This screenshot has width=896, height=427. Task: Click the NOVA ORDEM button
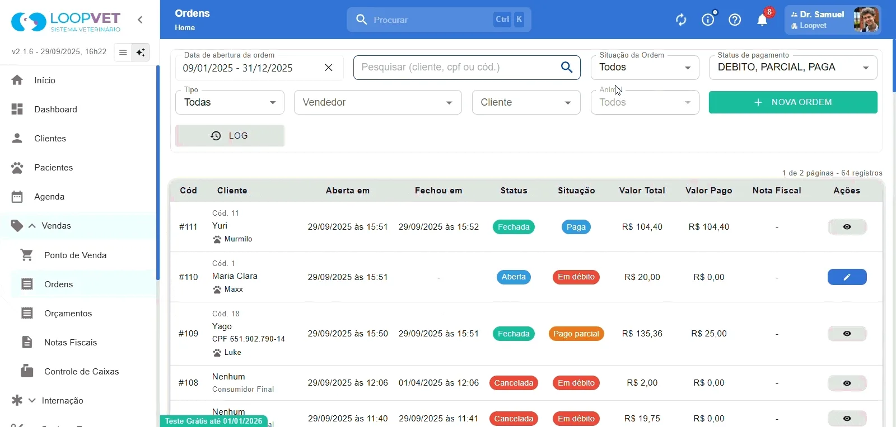click(x=793, y=102)
